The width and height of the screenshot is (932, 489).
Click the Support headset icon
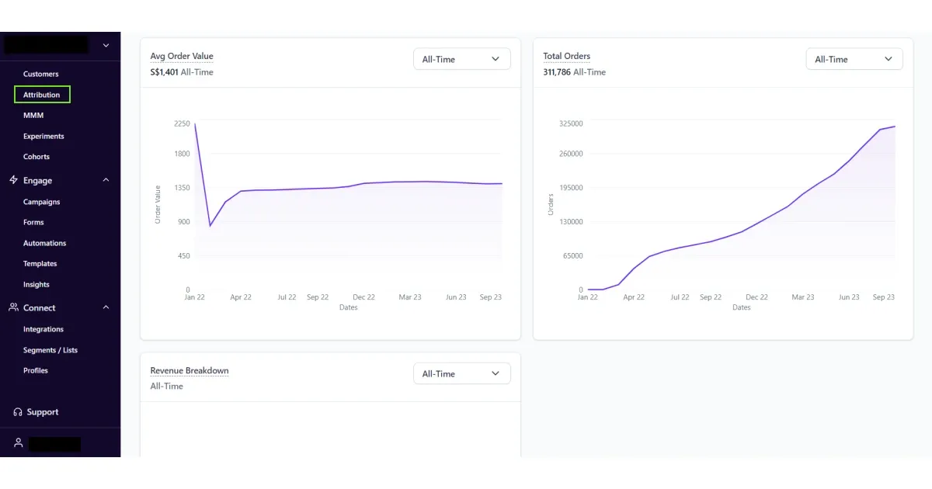coord(17,412)
